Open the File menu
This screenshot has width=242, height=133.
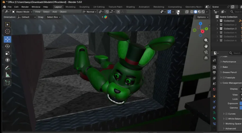9,7
